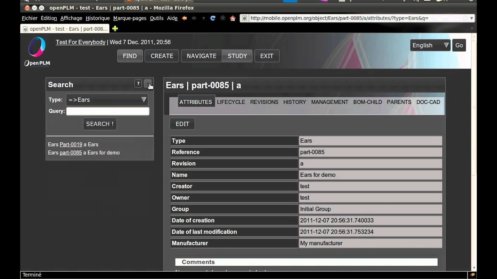Open the Historique menu
This screenshot has height=279, width=497.
click(97, 18)
